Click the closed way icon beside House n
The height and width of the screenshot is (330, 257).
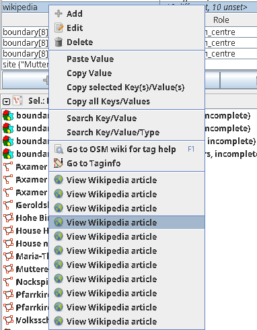coord(8,243)
